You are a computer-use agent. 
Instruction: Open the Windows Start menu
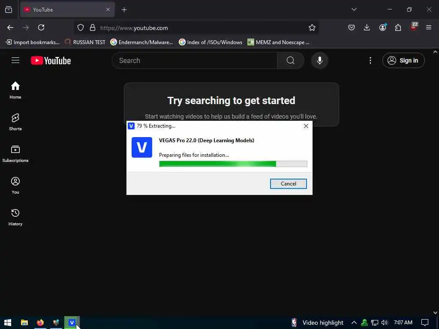[8, 323]
